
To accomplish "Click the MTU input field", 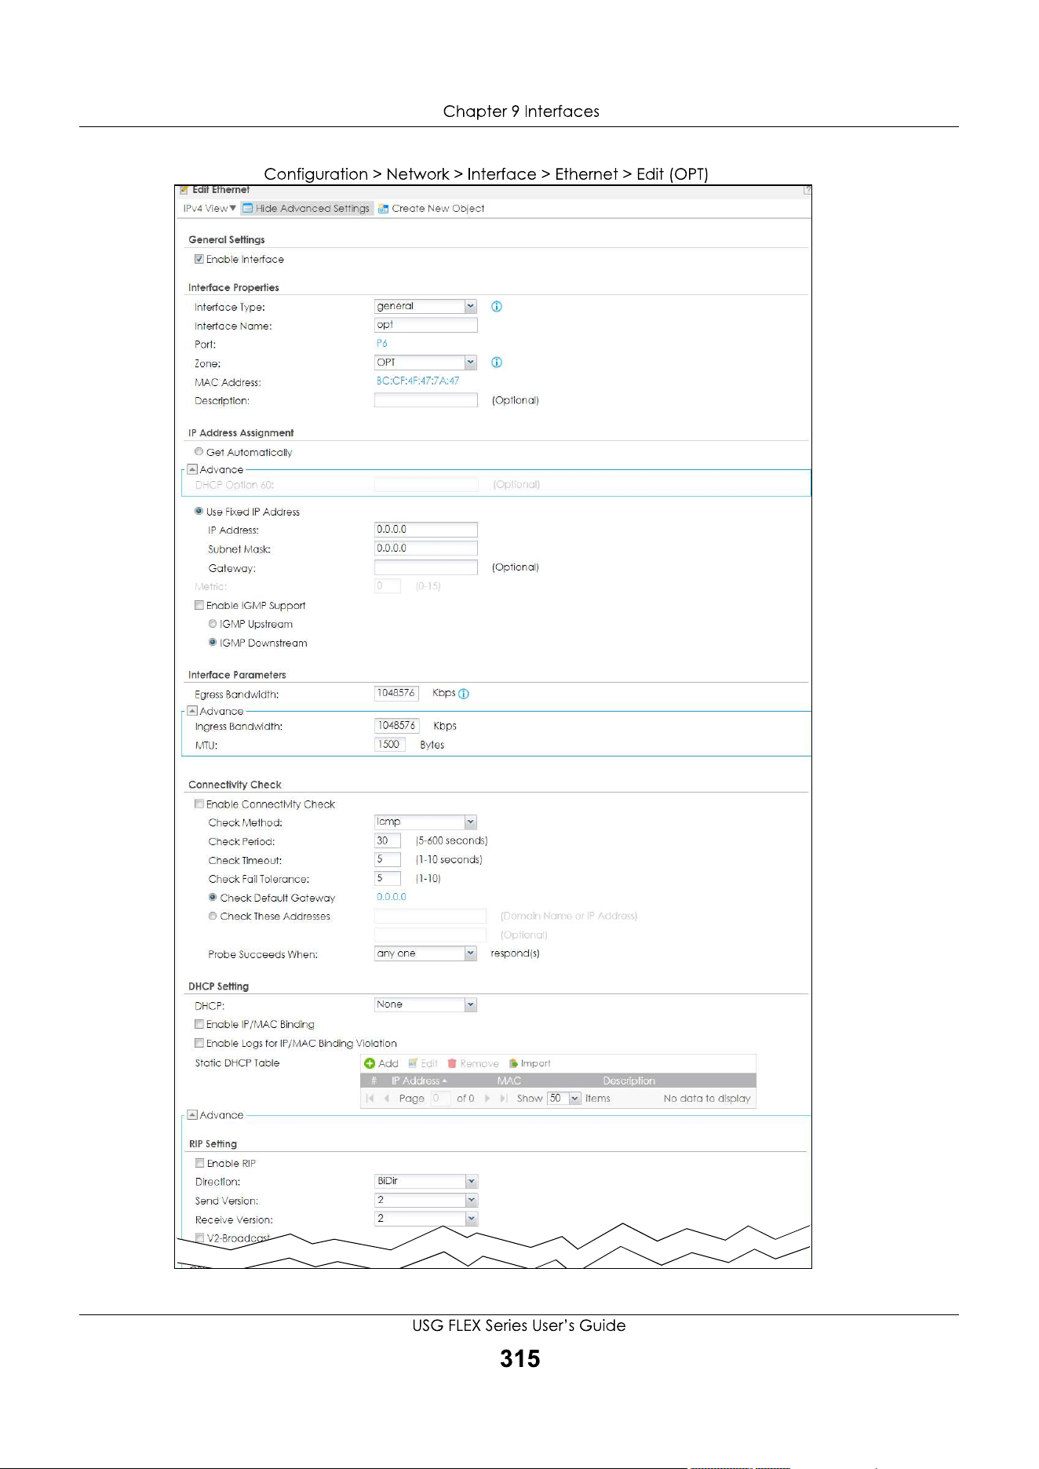I will pyautogui.click(x=390, y=745).
